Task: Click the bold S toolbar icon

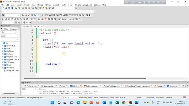Action: (x=87, y=15)
